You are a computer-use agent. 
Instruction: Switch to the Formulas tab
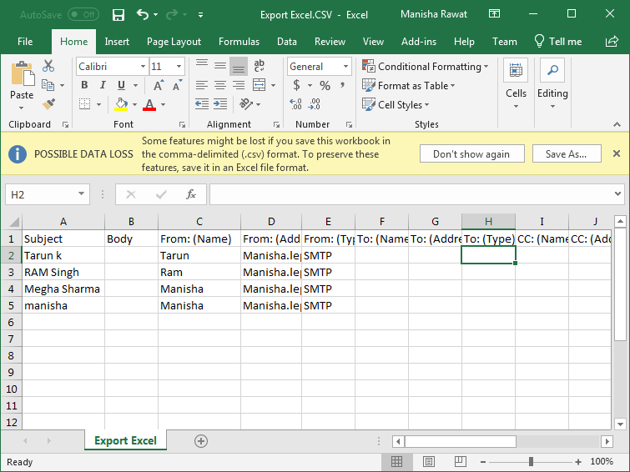tap(239, 42)
